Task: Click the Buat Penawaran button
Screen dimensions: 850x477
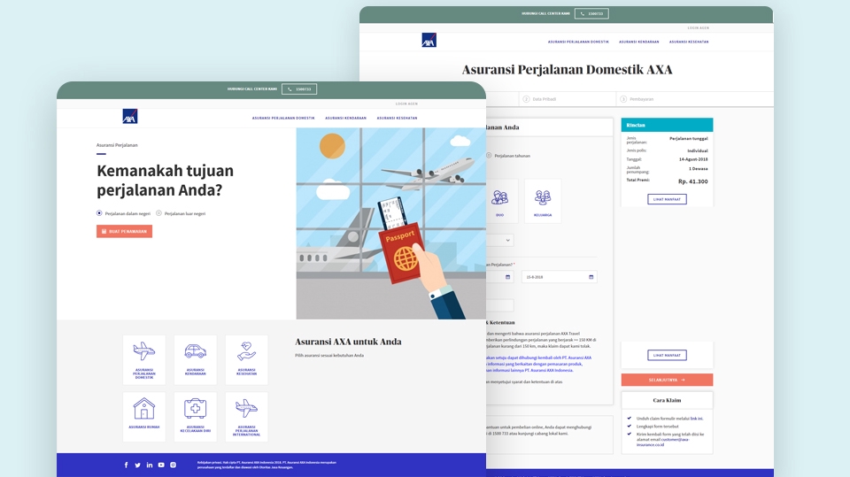Action: 124,232
